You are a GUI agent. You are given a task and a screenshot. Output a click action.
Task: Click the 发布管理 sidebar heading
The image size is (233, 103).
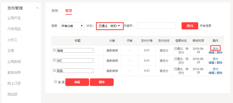15,8
